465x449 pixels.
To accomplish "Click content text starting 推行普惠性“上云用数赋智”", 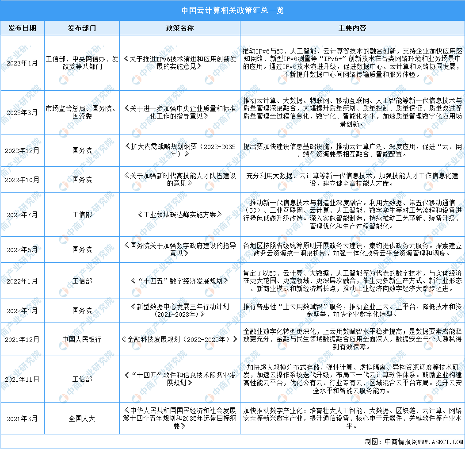I will pos(352,310).
